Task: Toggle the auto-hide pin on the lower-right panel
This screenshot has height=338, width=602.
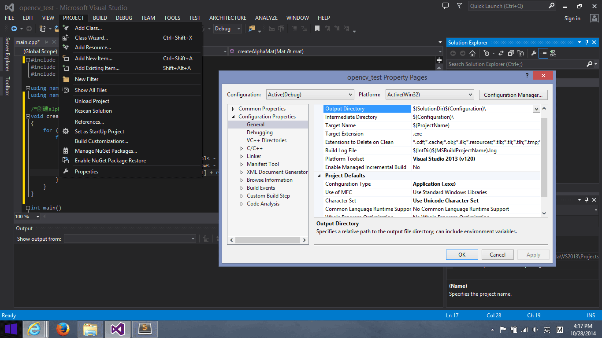Action: pos(587,200)
